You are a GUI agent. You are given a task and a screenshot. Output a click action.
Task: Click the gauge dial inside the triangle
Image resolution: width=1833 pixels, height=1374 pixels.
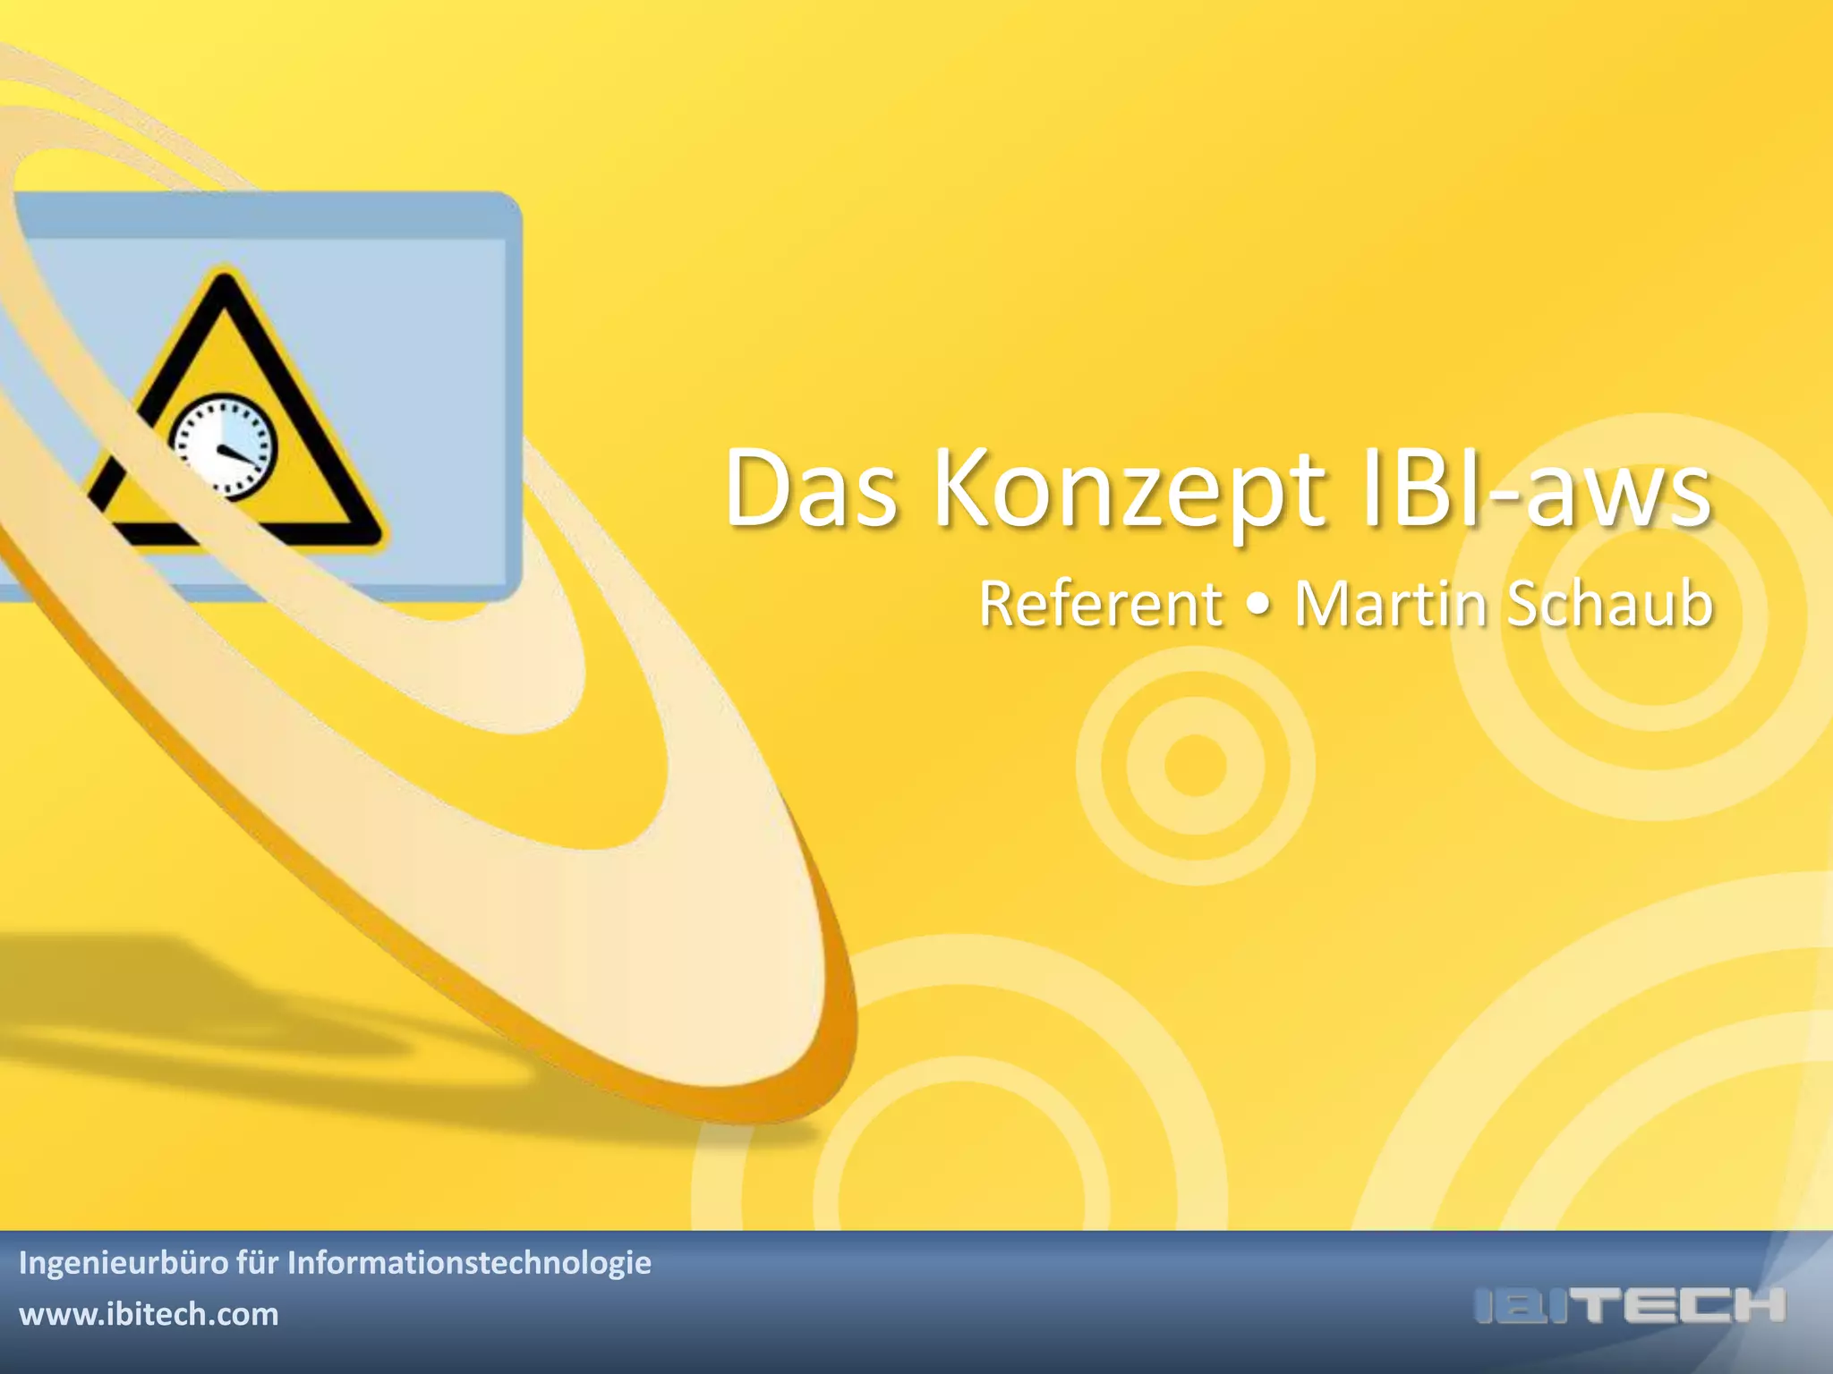(224, 445)
